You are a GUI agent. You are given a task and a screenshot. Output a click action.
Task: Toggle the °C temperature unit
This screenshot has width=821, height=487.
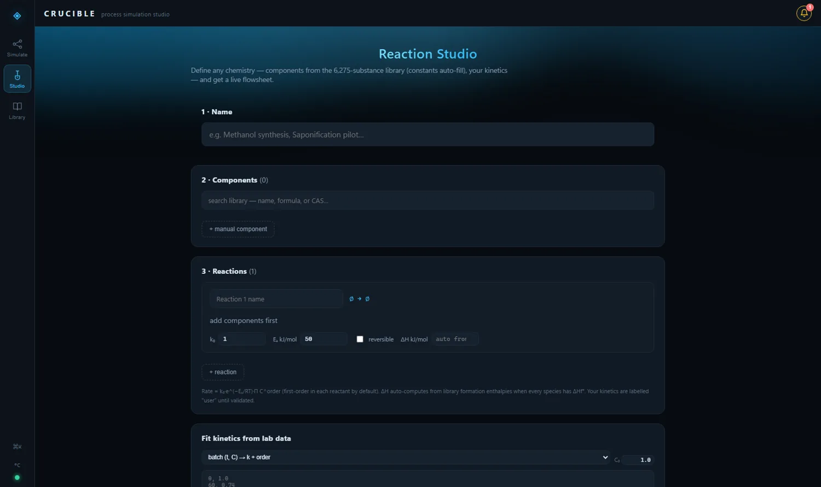point(17,465)
